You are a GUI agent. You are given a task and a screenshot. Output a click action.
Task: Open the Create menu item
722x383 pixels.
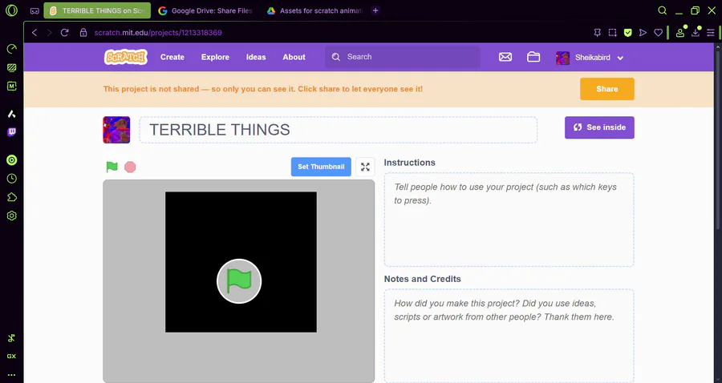[x=172, y=57]
